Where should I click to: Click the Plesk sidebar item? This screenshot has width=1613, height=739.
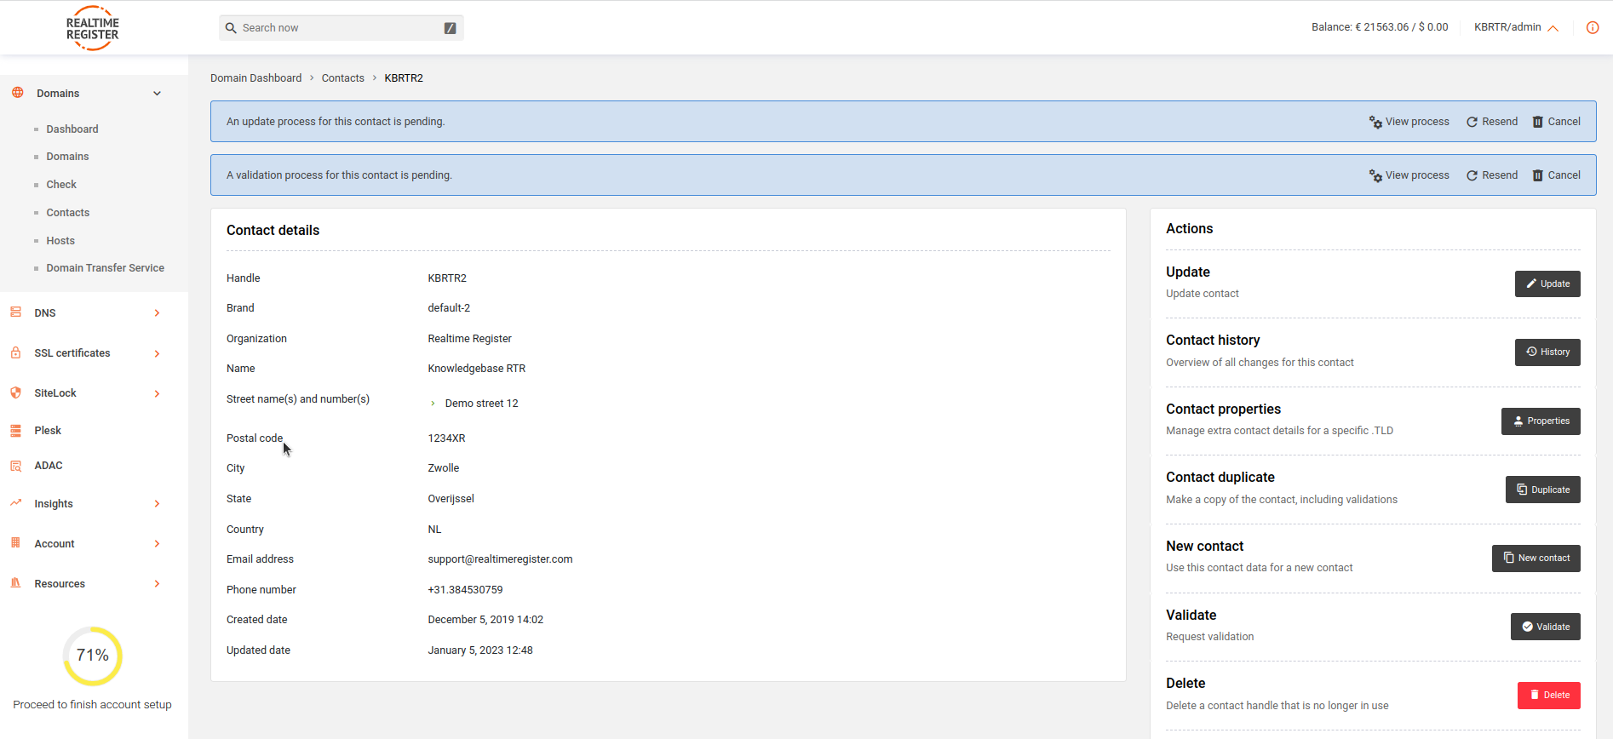click(48, 431)
